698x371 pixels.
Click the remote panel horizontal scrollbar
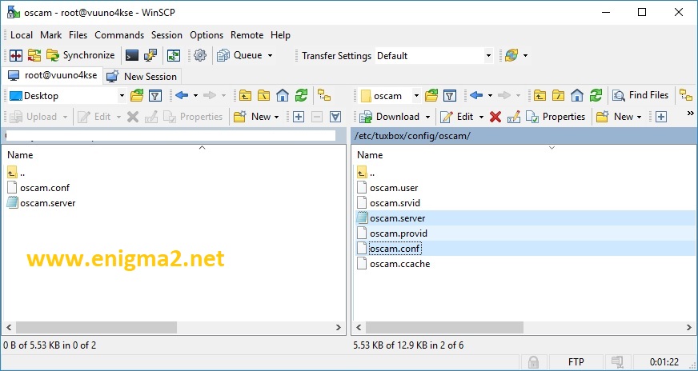[524, 328]
